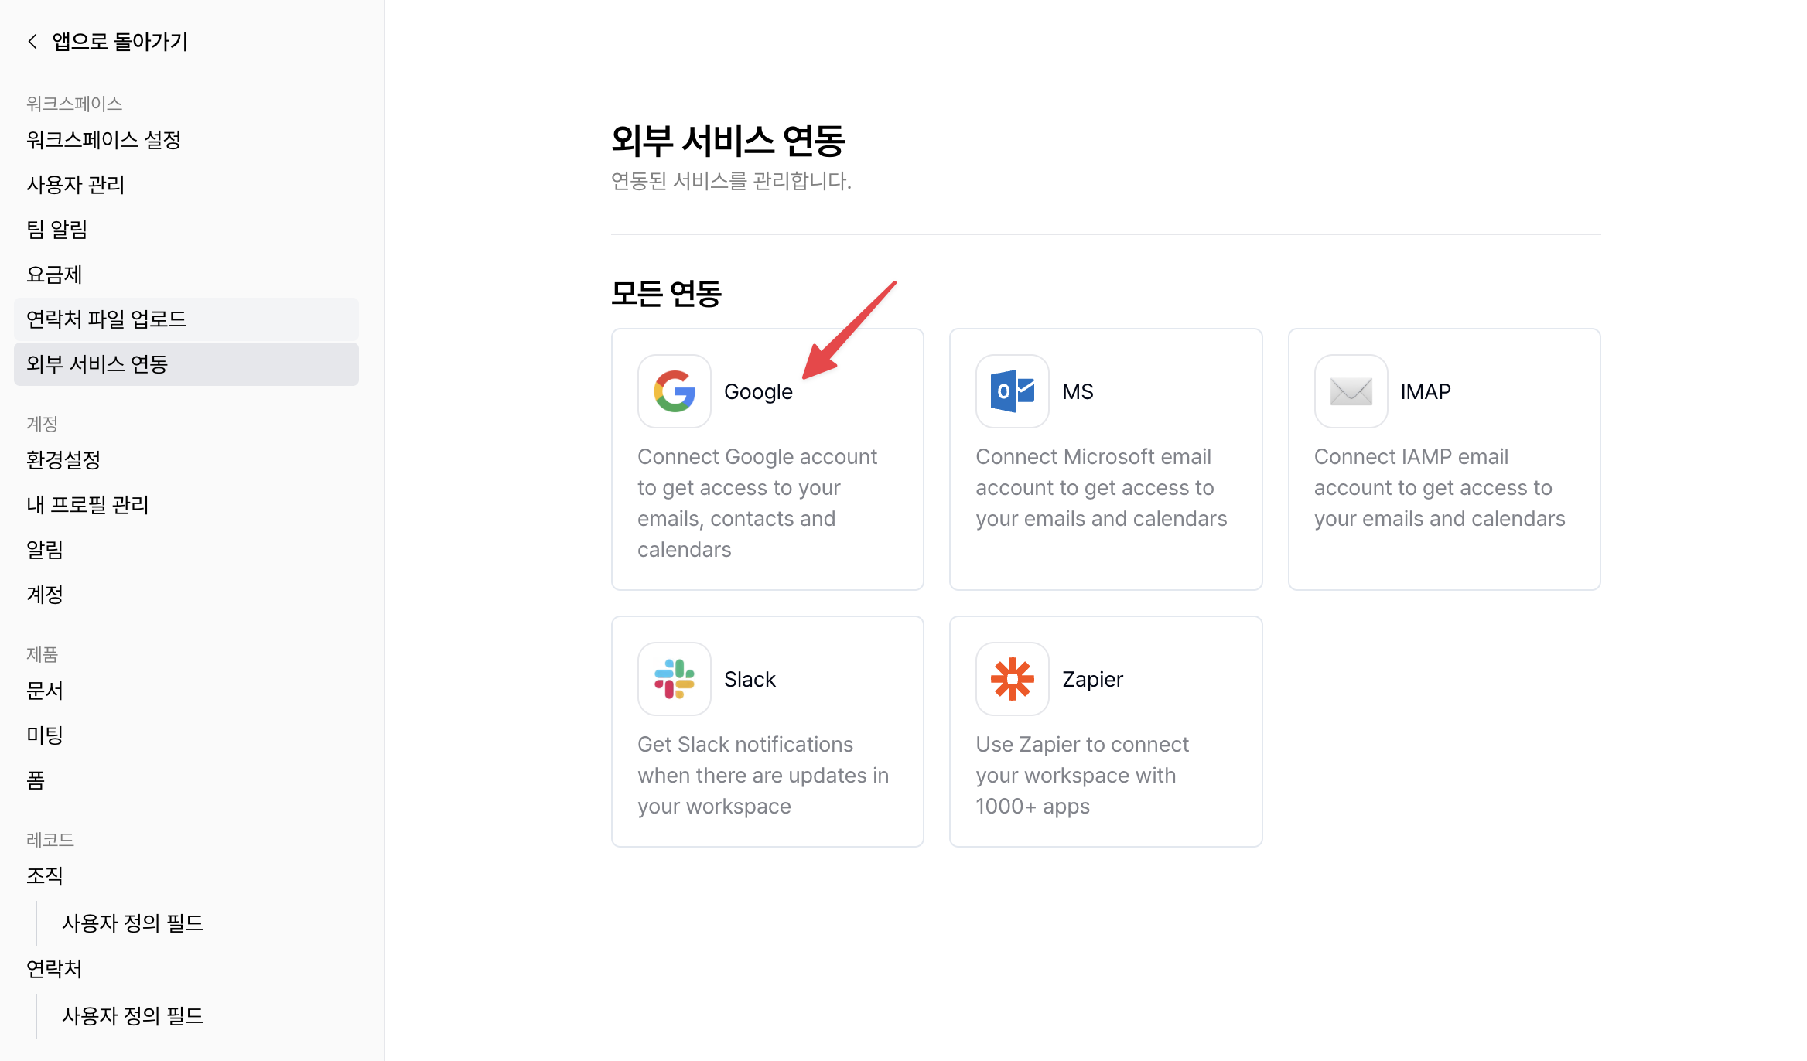Image resolution: width=1807 pixels, height=1061 pixels.
Task: Click the back chevron next to 앱으로 돌아가기
Action: pos(32,40)
